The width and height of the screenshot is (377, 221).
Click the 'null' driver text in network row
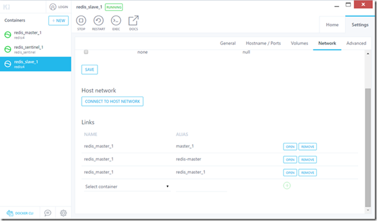pyautogui.click(x=246, y=52)
